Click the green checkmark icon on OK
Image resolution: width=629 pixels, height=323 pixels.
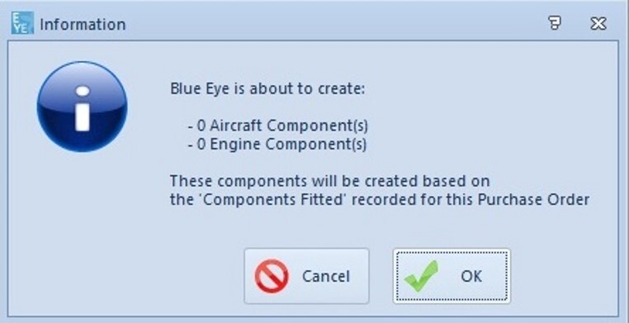click(421, 275)
